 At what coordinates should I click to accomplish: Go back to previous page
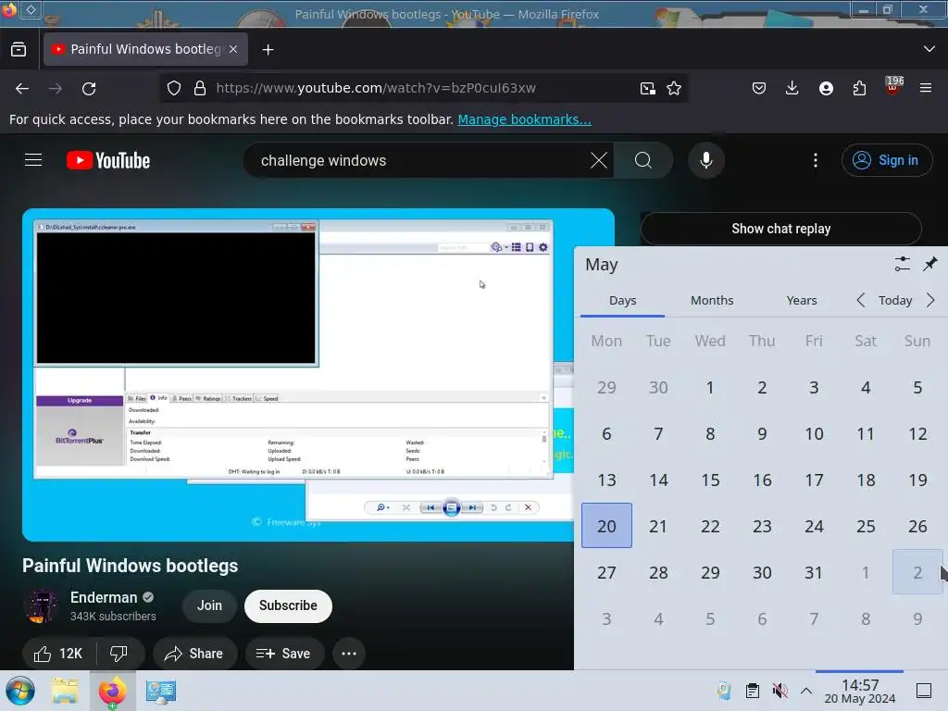[22, 89]
